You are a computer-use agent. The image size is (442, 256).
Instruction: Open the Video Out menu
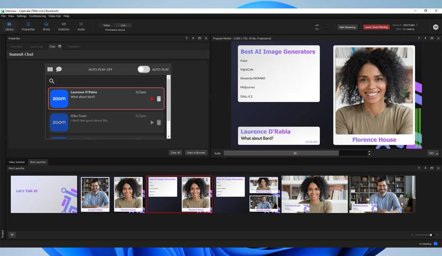54,16
